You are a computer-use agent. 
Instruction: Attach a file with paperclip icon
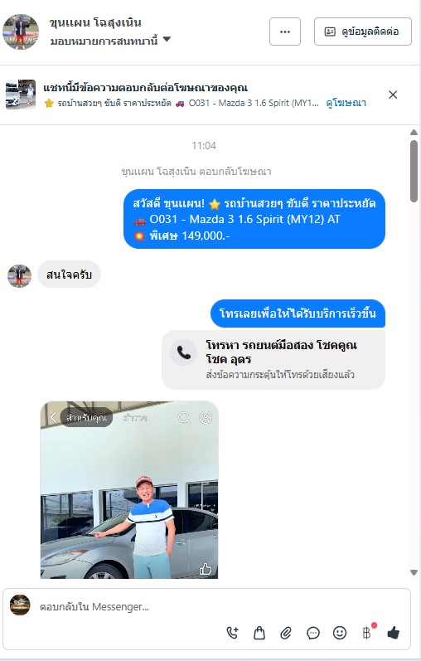click(x=286, y=633)
